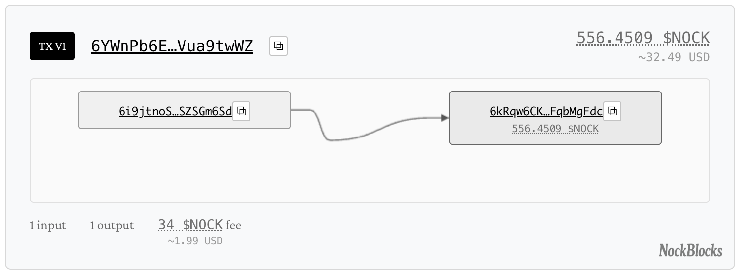Click the "1 input" count label
This screenshot has height=275, width=741.
[x=48, y=226]
